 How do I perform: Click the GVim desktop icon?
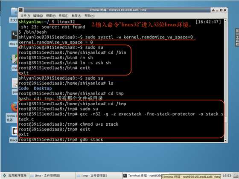click(x=15, y=59)
